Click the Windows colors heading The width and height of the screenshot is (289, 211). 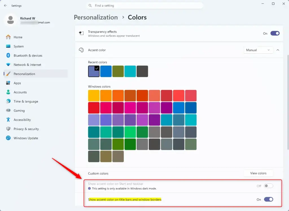99,87
